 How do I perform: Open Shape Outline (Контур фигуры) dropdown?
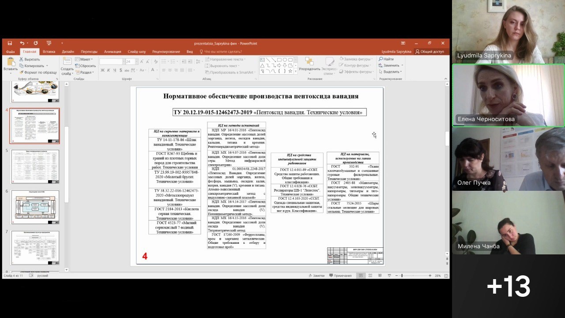point(354,65)
